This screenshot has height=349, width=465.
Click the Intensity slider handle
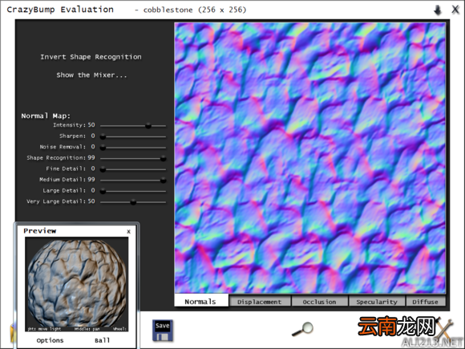pos(148,126)
